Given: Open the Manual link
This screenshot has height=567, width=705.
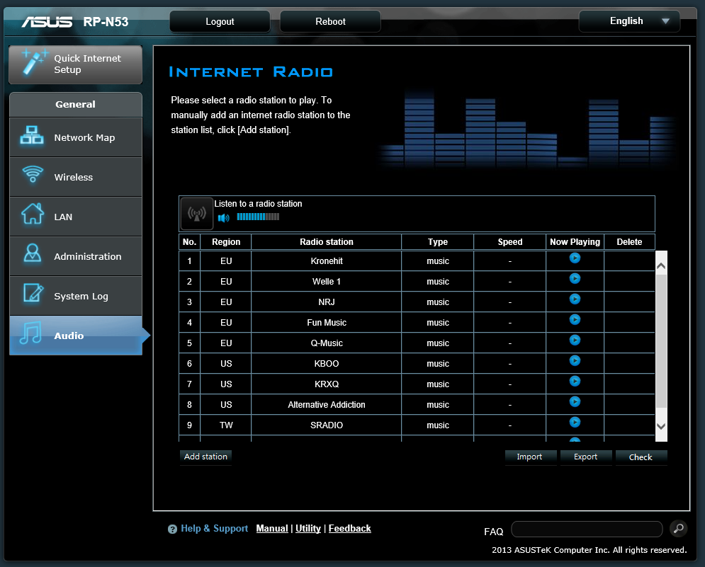Looking at the screenshot, I should pos(272,528).
